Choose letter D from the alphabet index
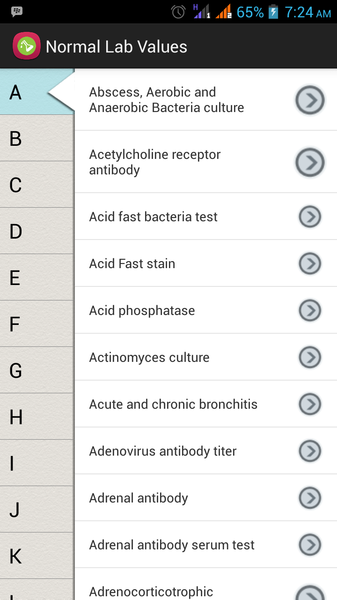 (x=37, y=231)
